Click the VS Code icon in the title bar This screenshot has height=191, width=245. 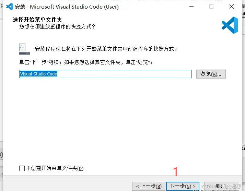click(x=10, y=7)
